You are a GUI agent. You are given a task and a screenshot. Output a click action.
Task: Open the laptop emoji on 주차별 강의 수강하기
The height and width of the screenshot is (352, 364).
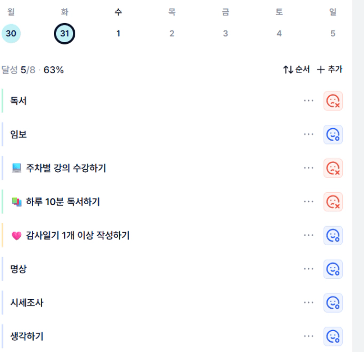click(16, 168)
